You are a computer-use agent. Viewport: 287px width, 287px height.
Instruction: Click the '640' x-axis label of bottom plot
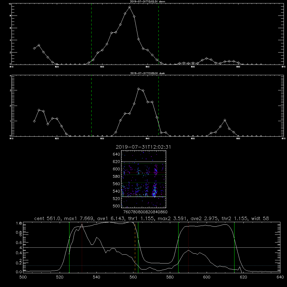click(280, 277)
